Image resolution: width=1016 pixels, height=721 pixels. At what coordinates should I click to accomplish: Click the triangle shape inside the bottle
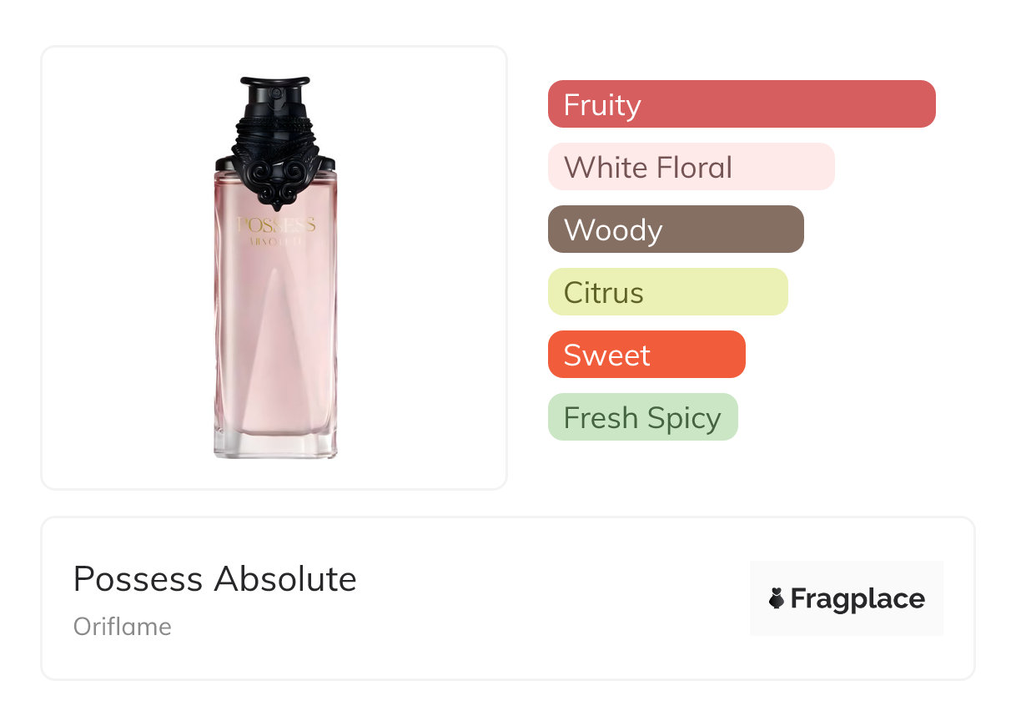click(x=275, y=359)
